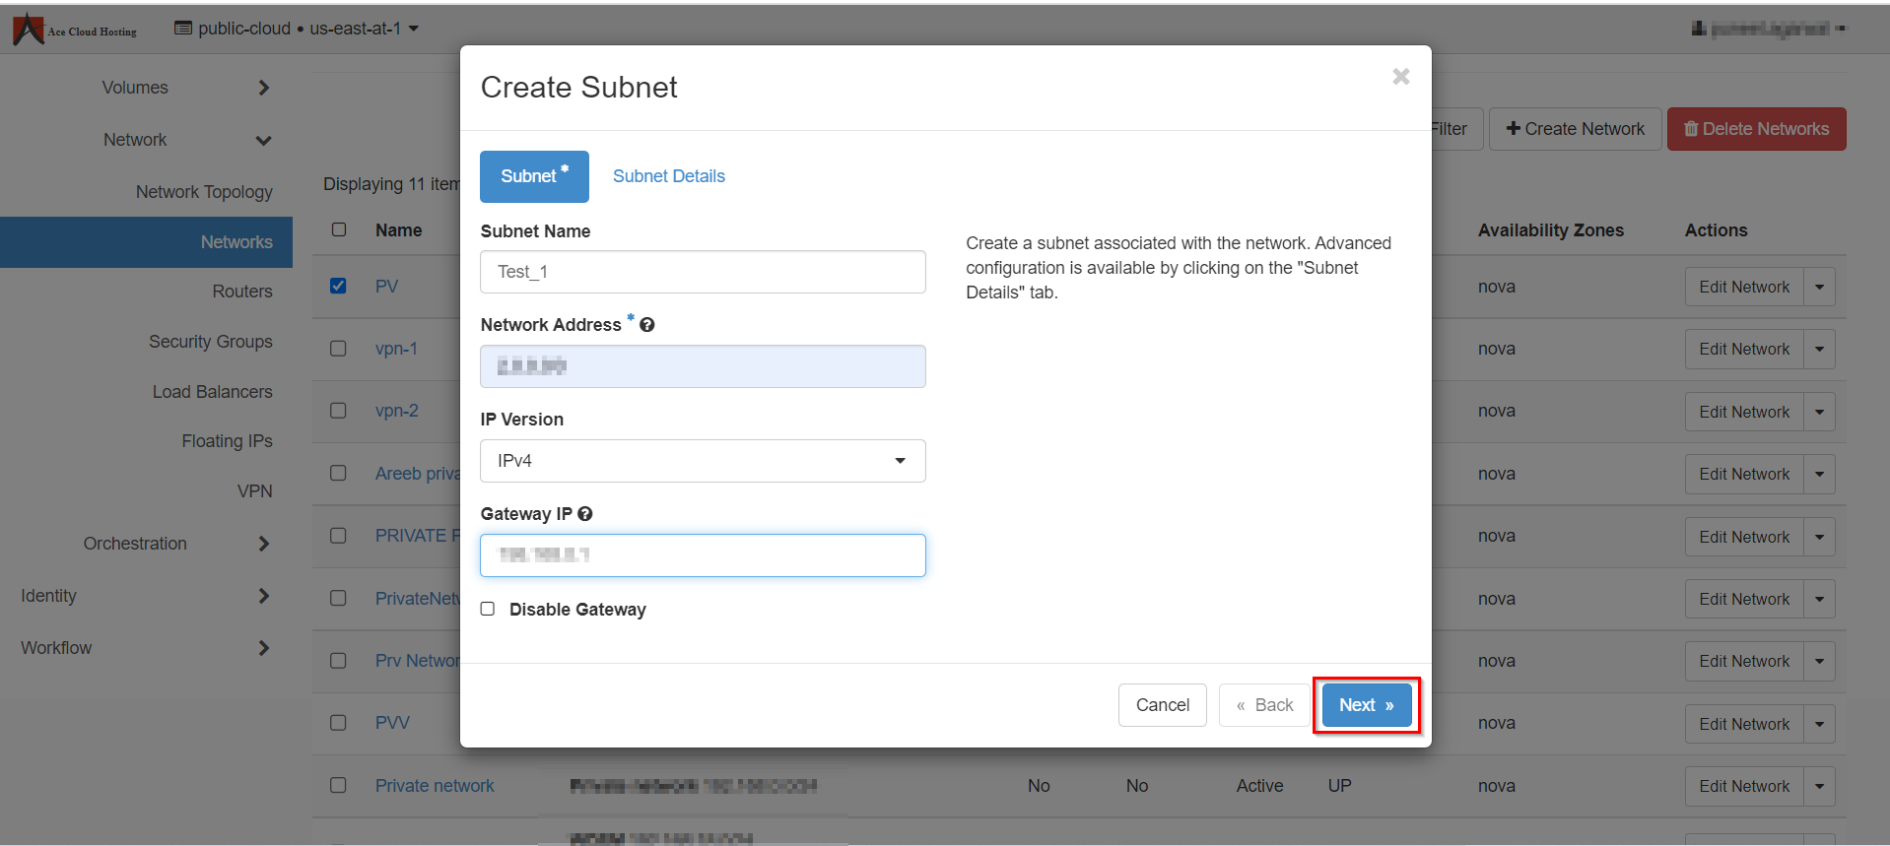Viewport: 1890px width, 846px height.
Task: Cancel the Create Subnet dialog
Action: (1162, 705)
